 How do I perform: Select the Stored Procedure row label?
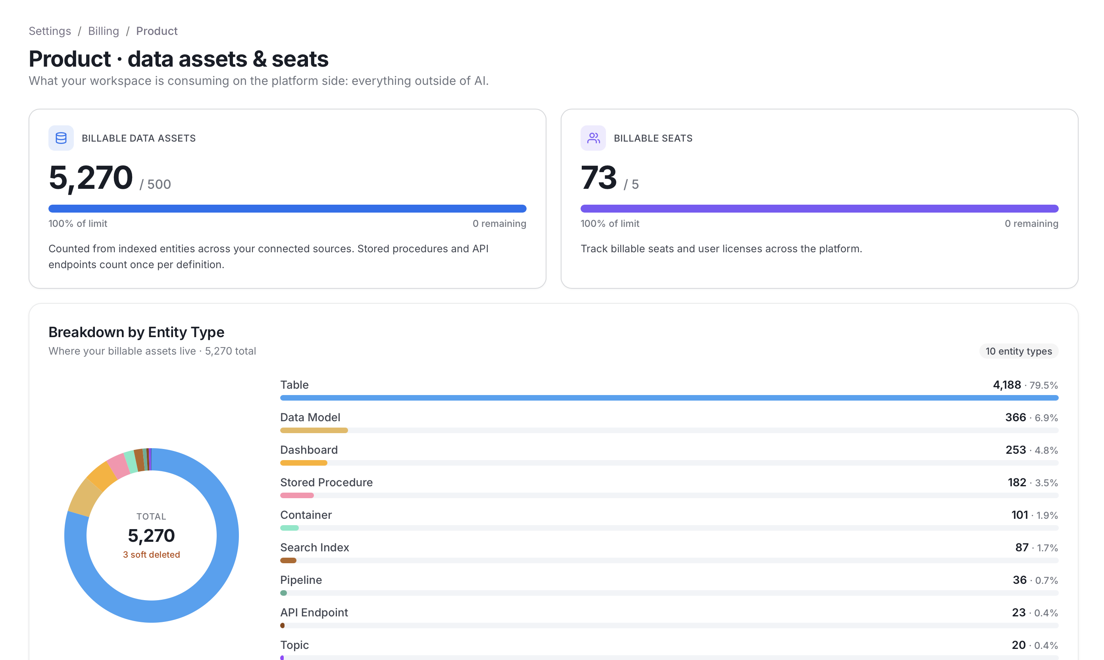point(327,482)
